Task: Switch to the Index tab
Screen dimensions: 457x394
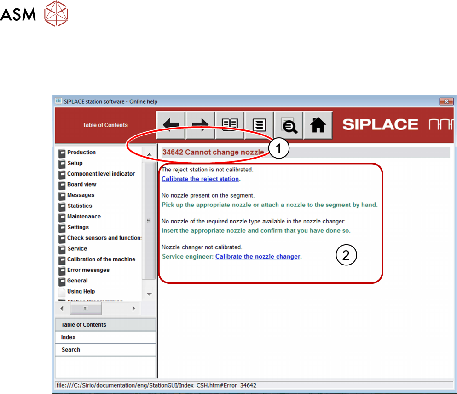Action: tap(105, 337)
